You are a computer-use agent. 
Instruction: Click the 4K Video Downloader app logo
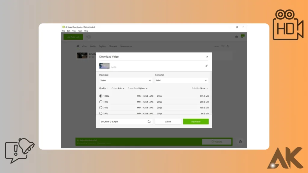tap(63, 27)
